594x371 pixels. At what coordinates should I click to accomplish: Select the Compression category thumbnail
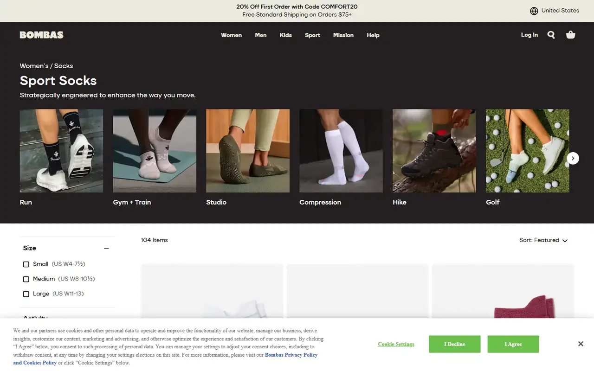[x=341, y=151]
